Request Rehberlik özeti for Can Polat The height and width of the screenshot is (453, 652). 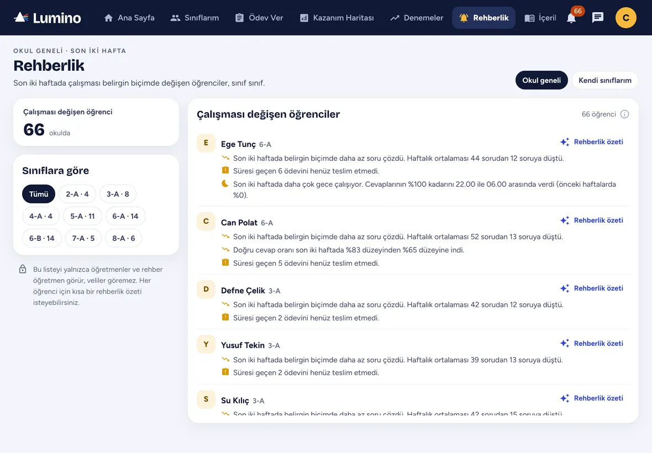[x=592, y=220]
